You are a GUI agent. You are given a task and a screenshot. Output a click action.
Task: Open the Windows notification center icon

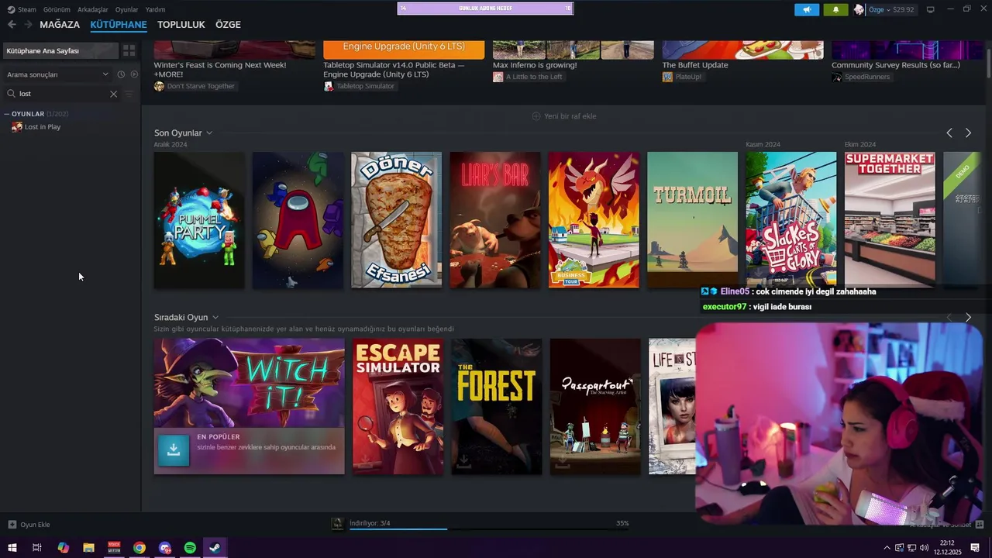point(975,548)
